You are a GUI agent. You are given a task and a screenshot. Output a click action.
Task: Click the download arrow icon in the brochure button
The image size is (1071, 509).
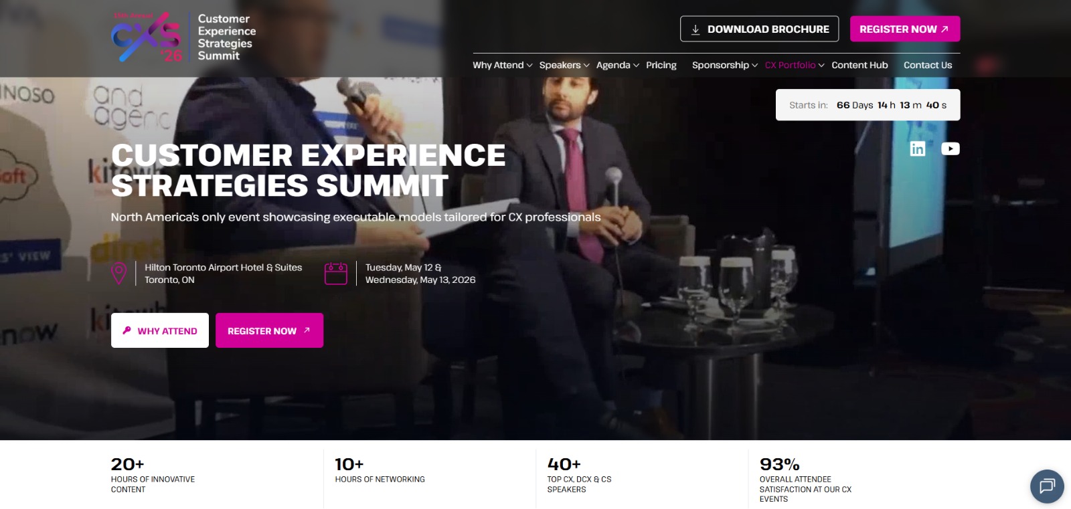(695, 29)
